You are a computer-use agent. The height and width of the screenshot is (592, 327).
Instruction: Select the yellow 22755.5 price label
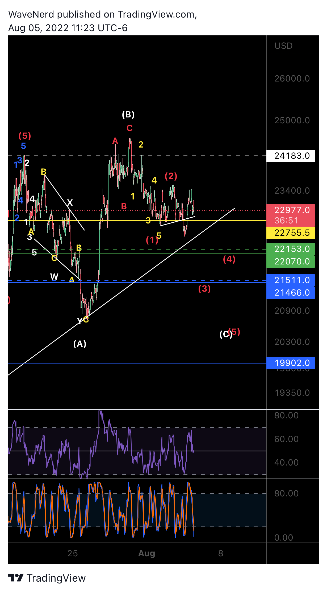[x=291, y=233]
